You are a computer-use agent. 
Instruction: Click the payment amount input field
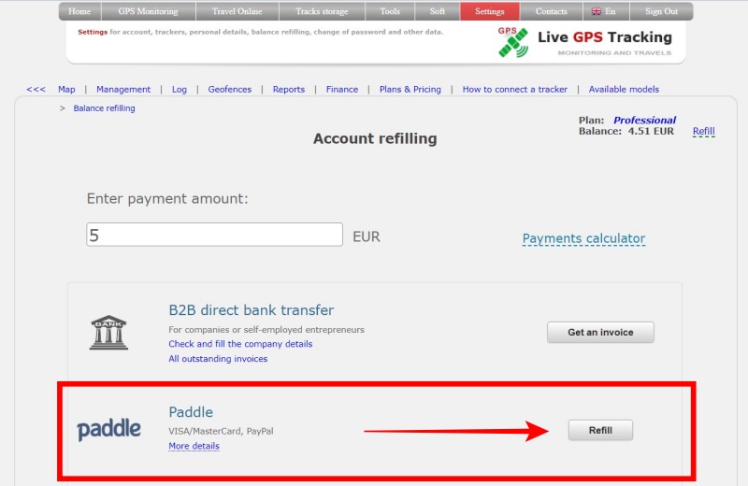214,235
